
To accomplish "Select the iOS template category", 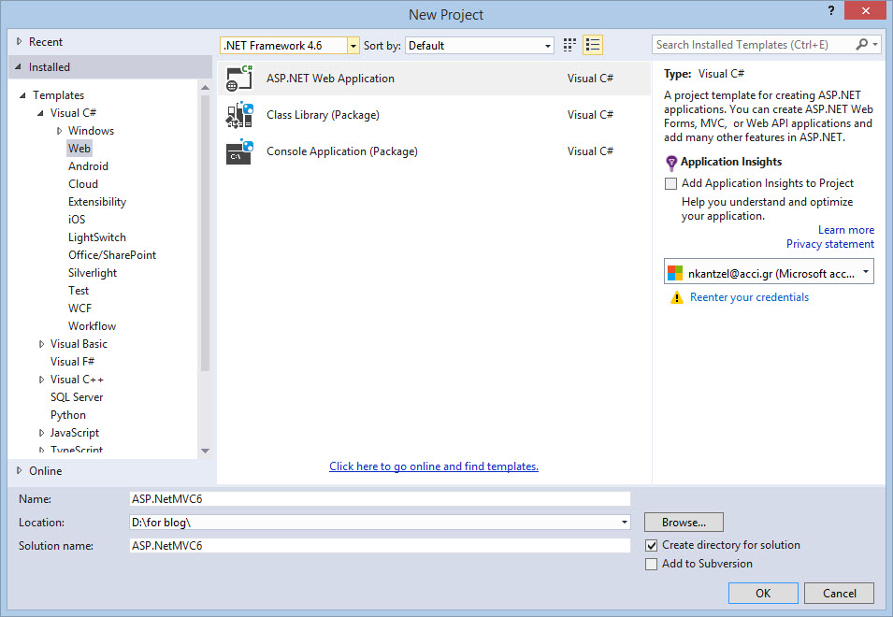I will 77,220.
